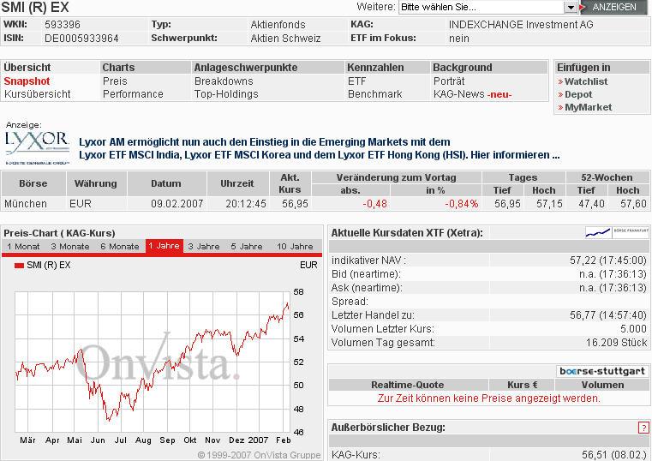
Task: Click the boerse-stuttgart logo
Action: tap(602, 371)
